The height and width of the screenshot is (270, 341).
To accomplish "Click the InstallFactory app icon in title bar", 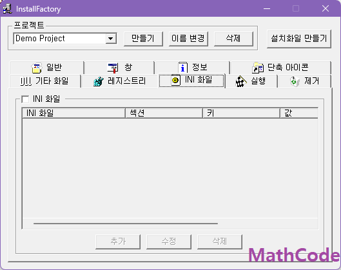I will (x=7, y=8).
